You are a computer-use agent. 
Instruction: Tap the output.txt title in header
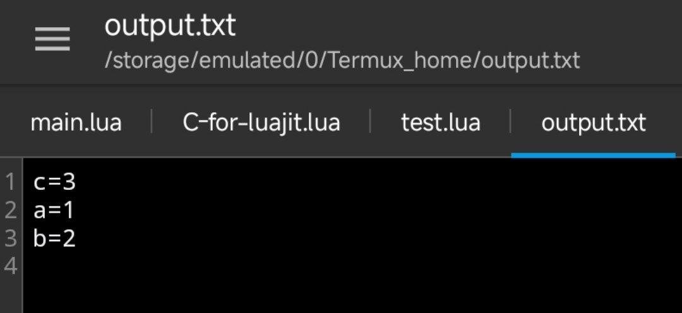[170, 26]
